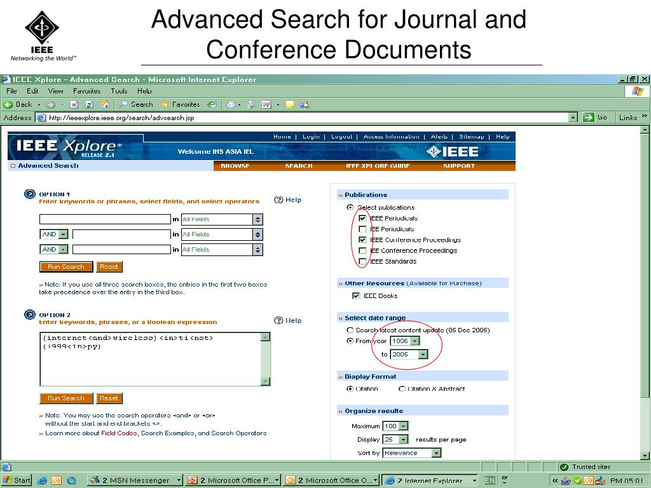Click the yellow Discuss note icon
The width and height of the screenshot is (651, 488).
click(x=290, y=105)
